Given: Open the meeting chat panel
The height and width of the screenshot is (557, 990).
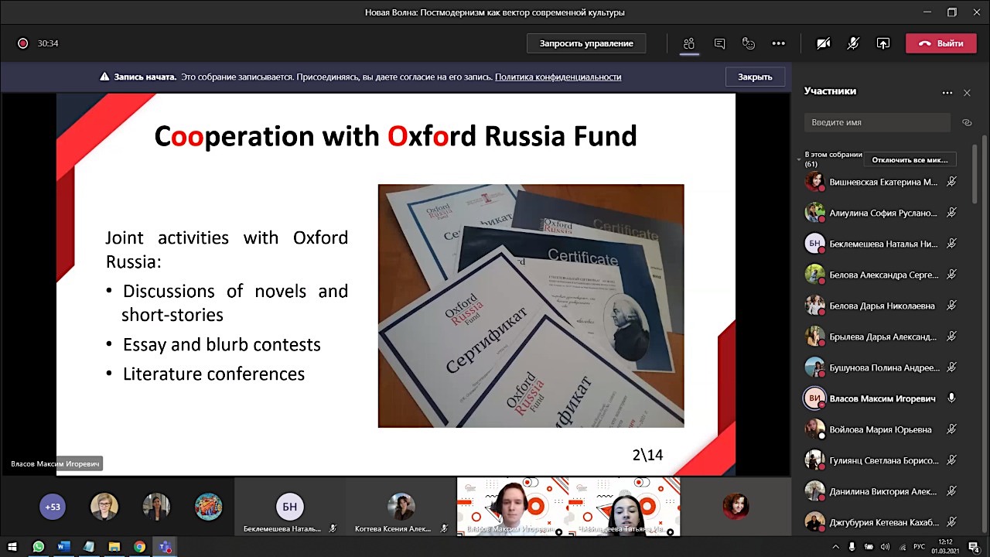Looking at the screenshot, I should coord(719,43).
